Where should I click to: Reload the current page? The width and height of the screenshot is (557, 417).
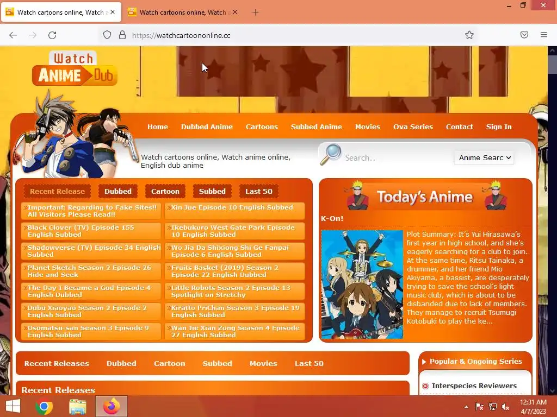pyautogui.click(x=52, y=35)
